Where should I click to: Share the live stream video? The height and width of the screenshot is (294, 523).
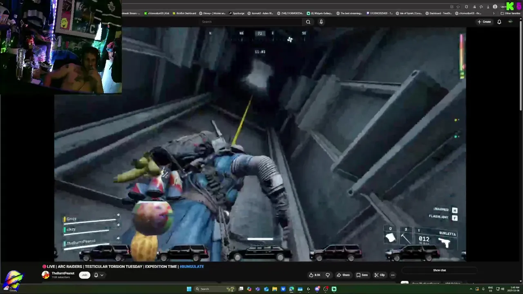[343, 275]
